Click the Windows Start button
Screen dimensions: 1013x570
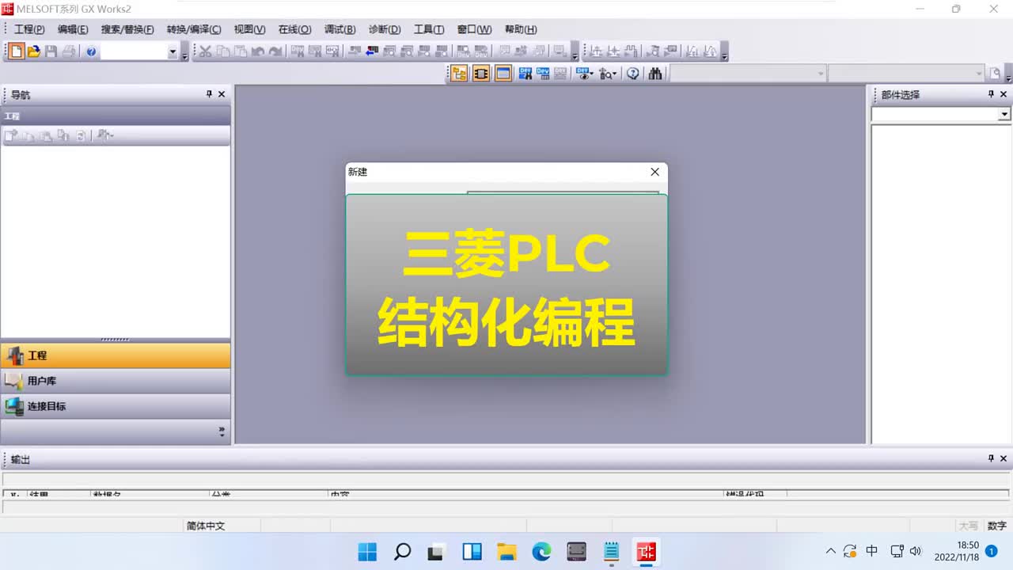[x=367, y=551]
